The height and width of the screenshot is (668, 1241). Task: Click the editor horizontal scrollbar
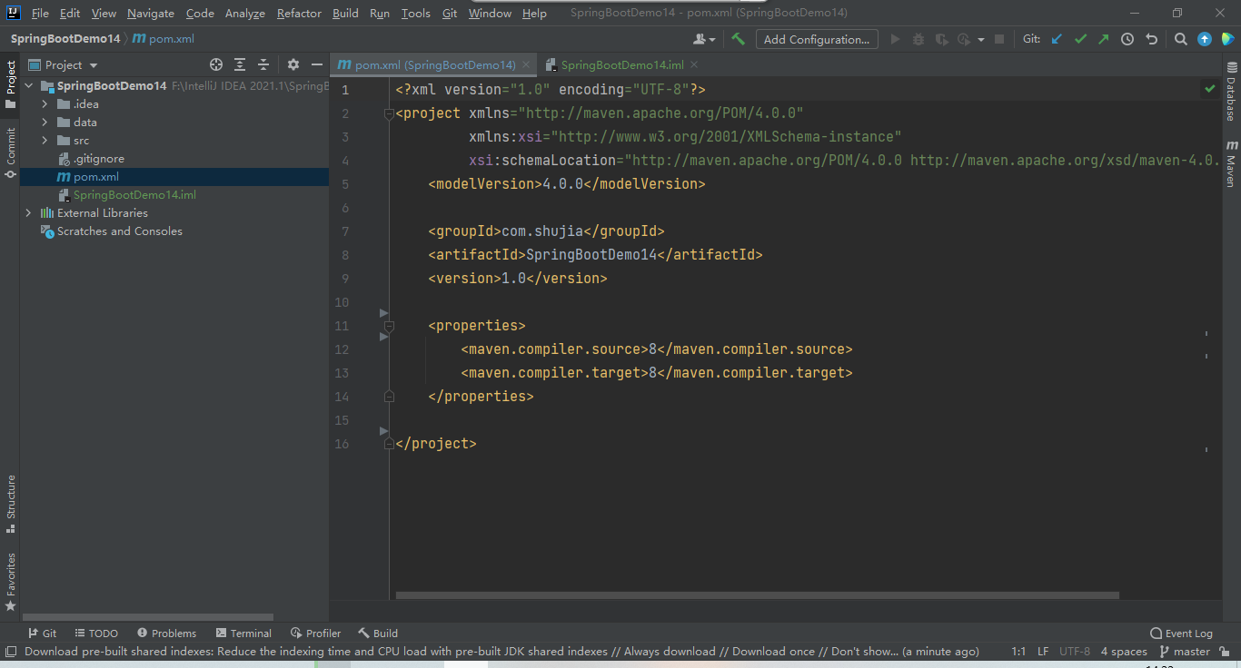[x=758, y=596]
